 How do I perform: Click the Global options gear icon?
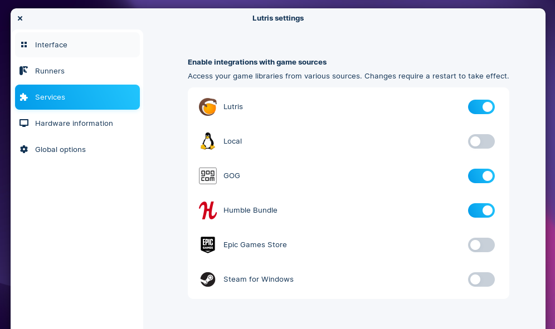click(x=23, y=149)
